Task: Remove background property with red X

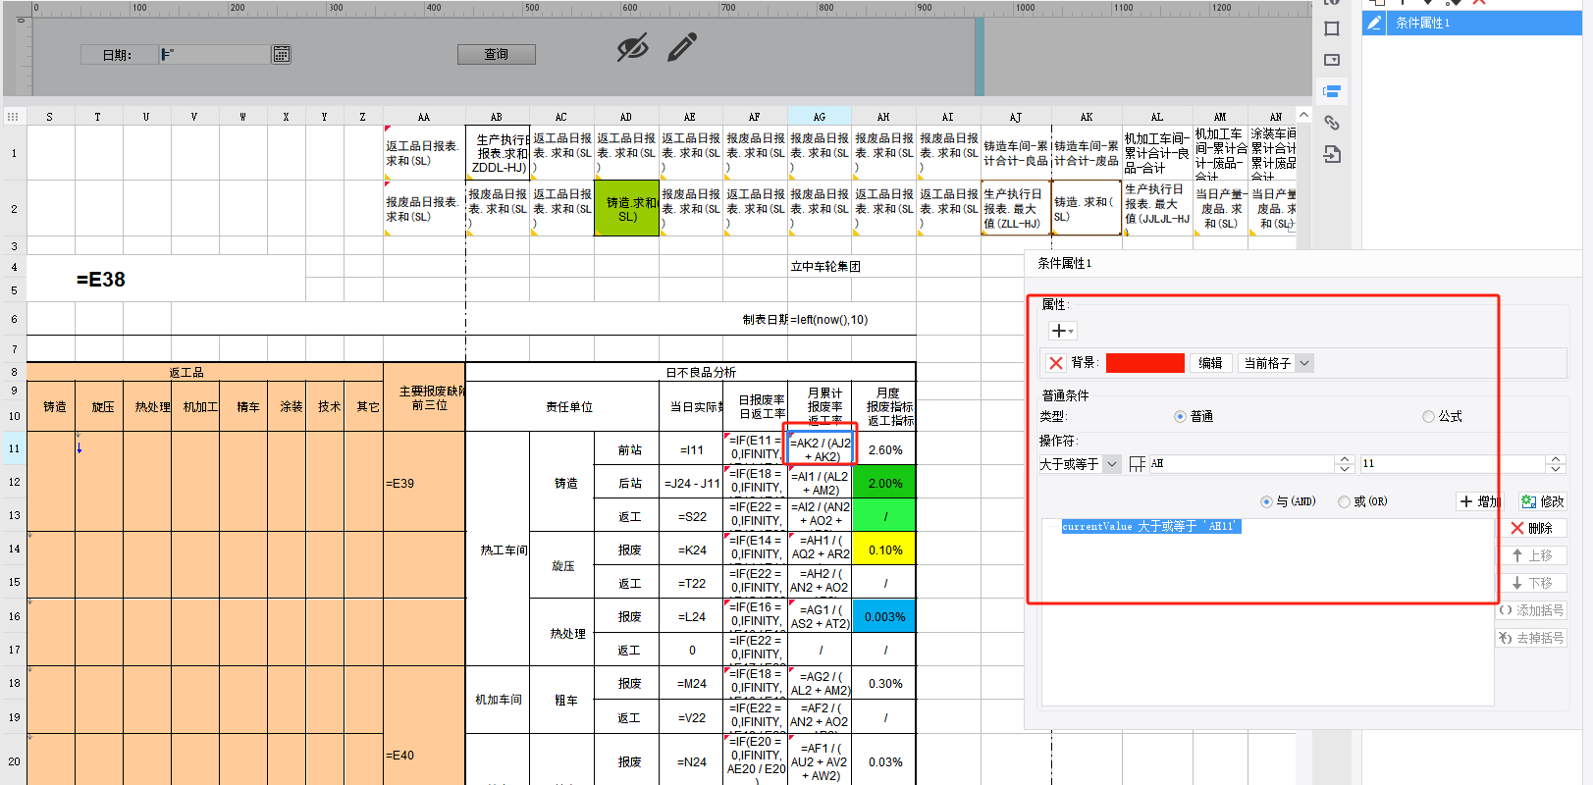Action: [x=1056, y=363]
